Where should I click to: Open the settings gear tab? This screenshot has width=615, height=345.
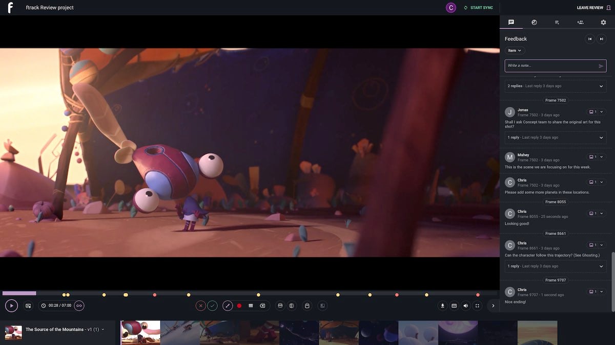tap(603, 22)
